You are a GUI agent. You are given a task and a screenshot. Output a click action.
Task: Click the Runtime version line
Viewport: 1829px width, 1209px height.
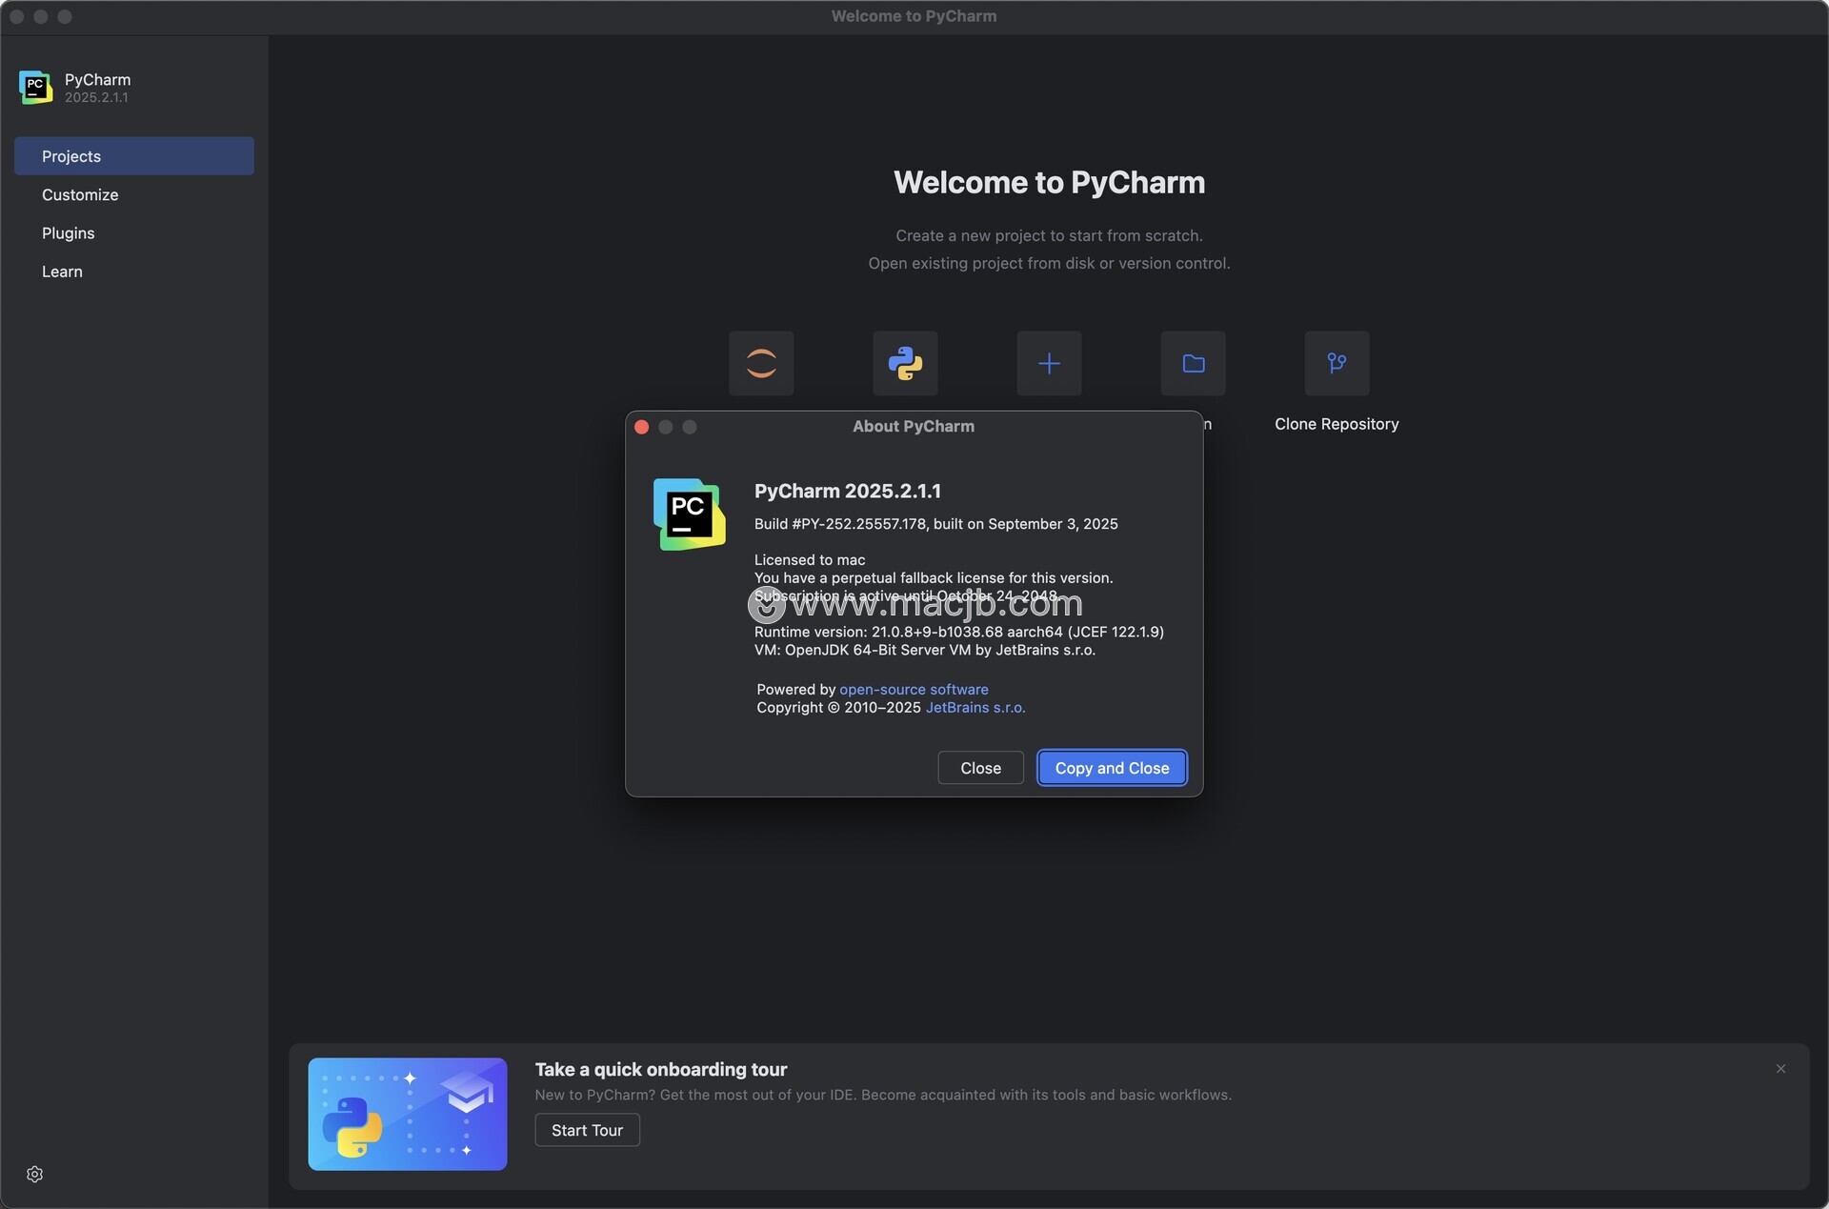point(958,632)
